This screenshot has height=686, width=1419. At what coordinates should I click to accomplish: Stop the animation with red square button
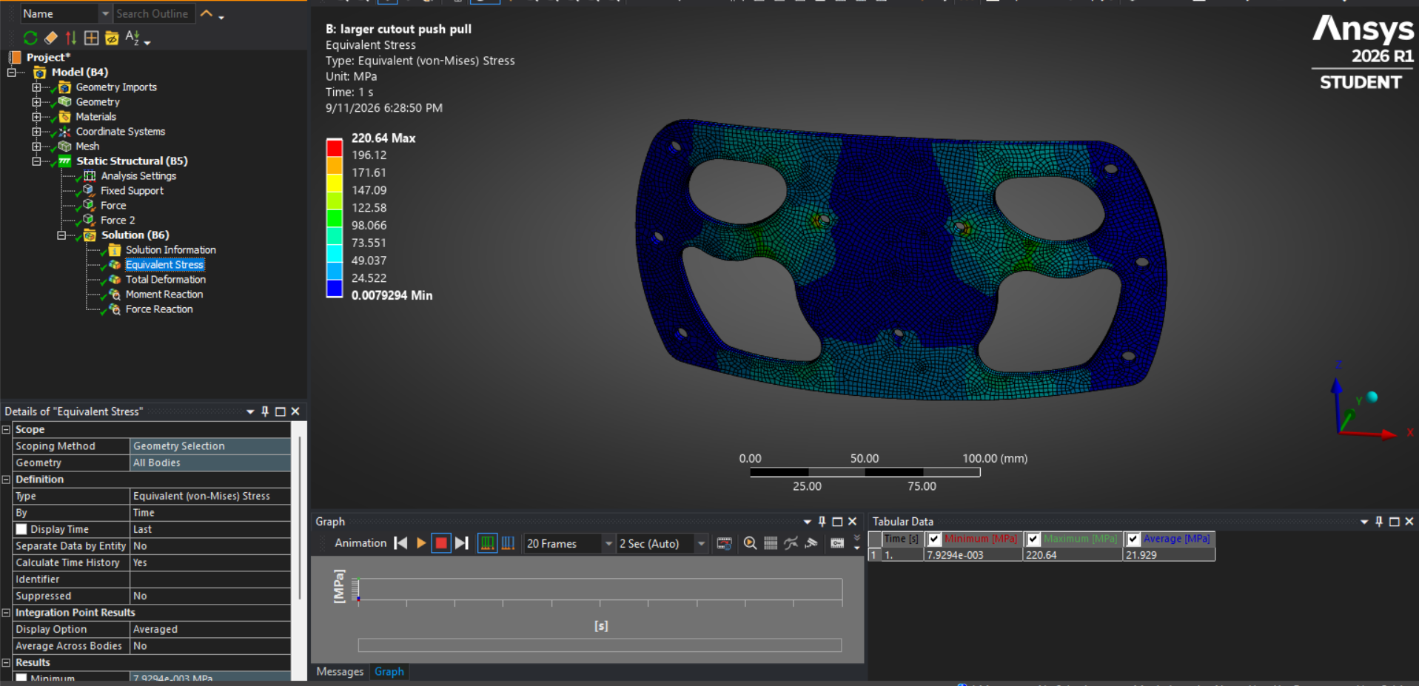(441, 543)
